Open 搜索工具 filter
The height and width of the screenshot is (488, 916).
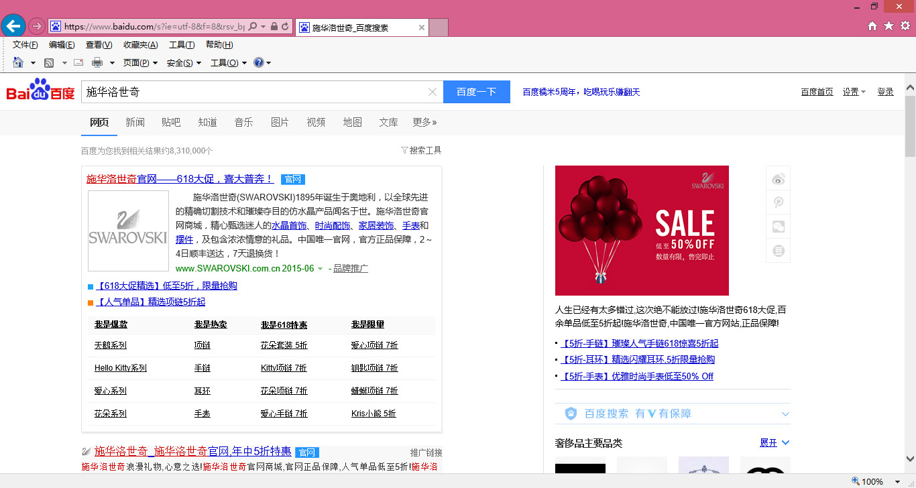(421, 150)
